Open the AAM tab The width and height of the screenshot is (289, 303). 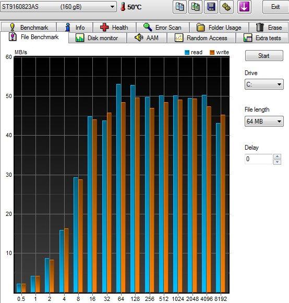tap(147, 38)
